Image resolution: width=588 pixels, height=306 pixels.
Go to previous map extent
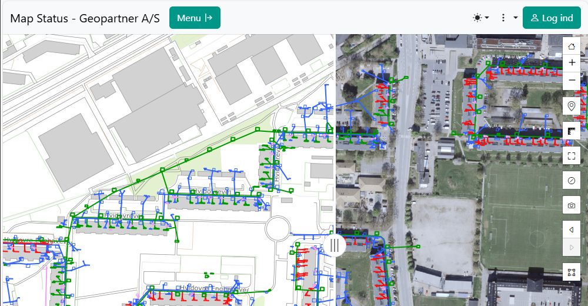572,229
